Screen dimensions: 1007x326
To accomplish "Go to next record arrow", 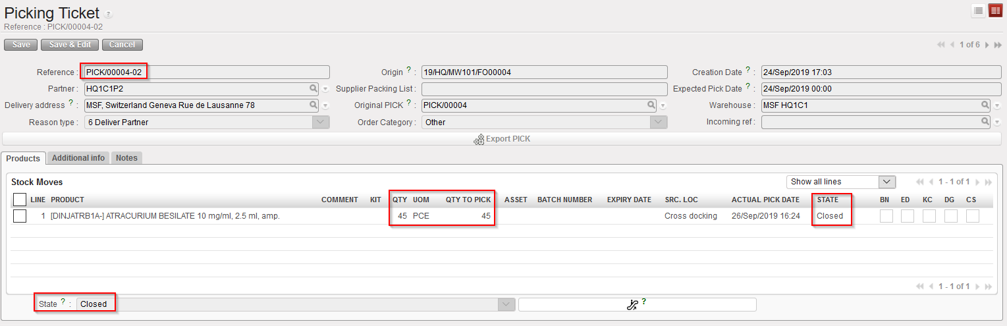I will coord(987,45).
